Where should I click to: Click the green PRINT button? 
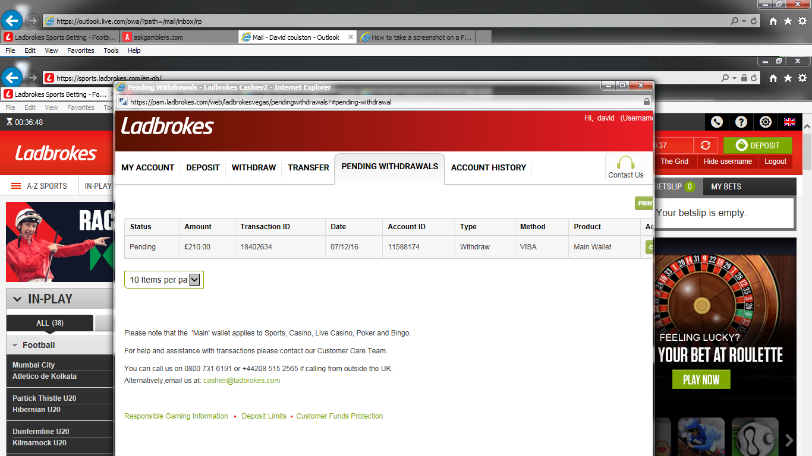[x=644, y=203]
